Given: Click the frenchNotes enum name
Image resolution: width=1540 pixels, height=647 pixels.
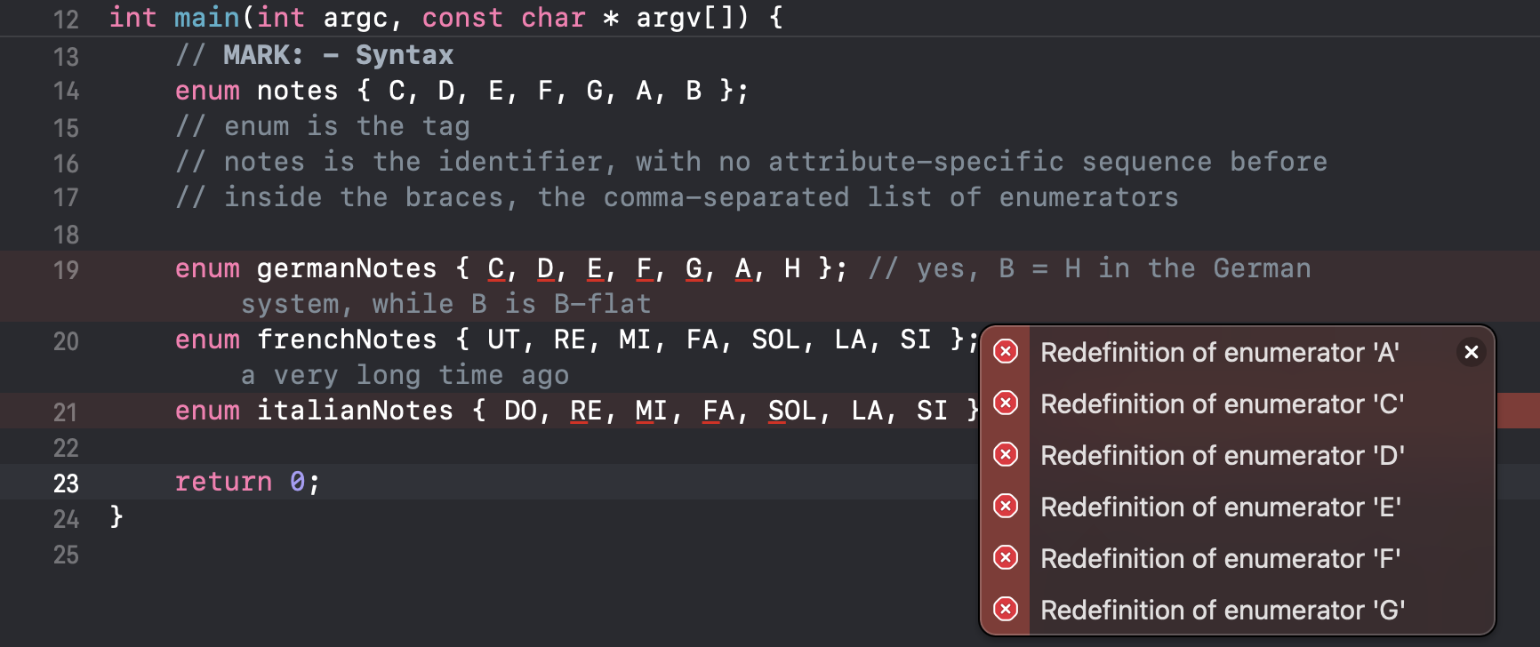Looking at the screenshot, I should (x=346, y=339).
